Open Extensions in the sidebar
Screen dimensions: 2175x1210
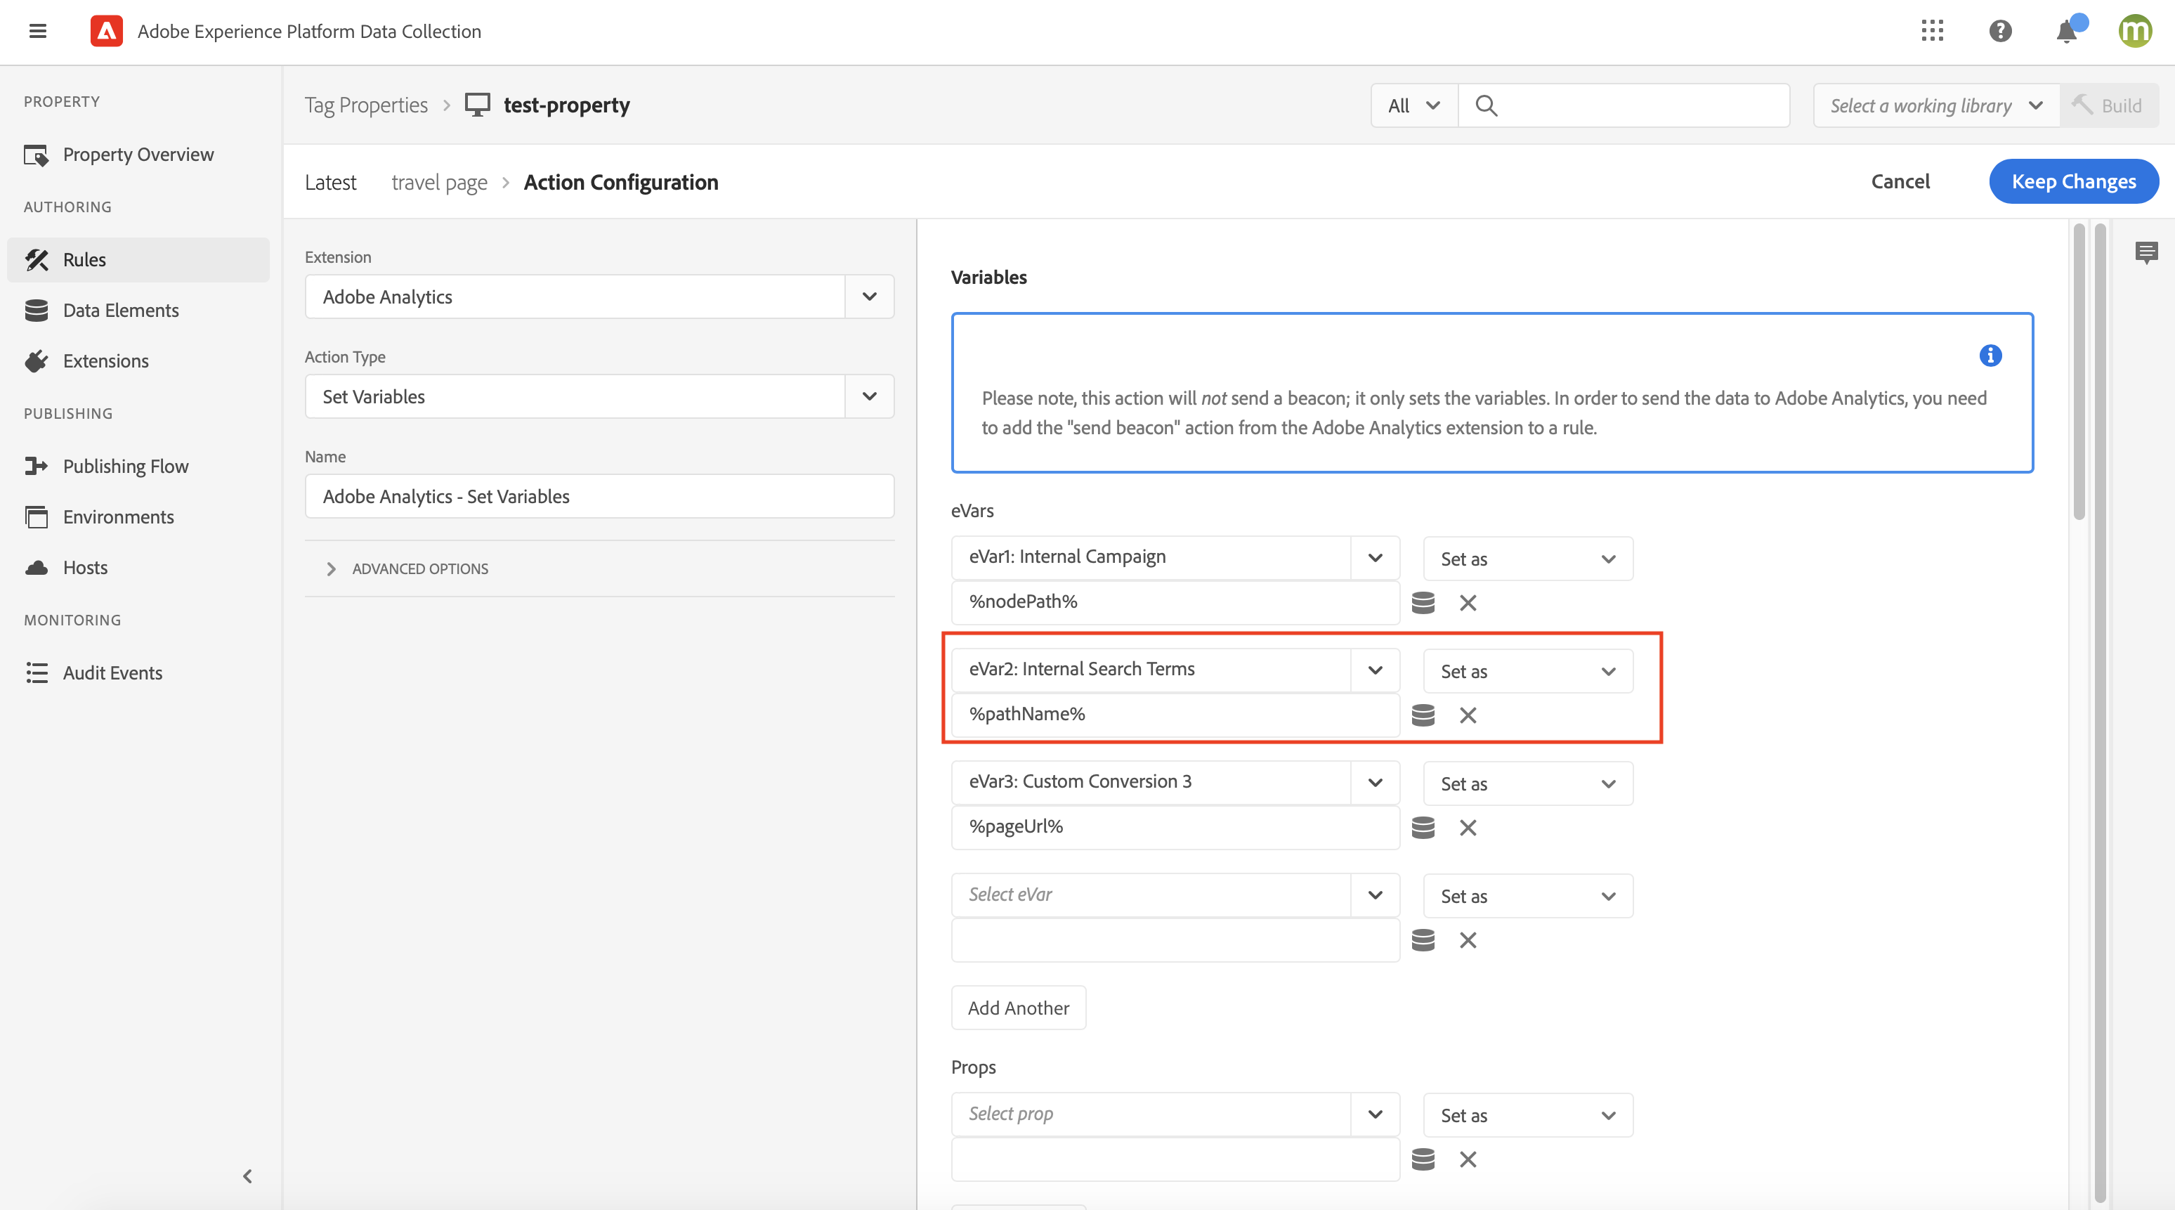pyautogui.click(x=138, y=360)
